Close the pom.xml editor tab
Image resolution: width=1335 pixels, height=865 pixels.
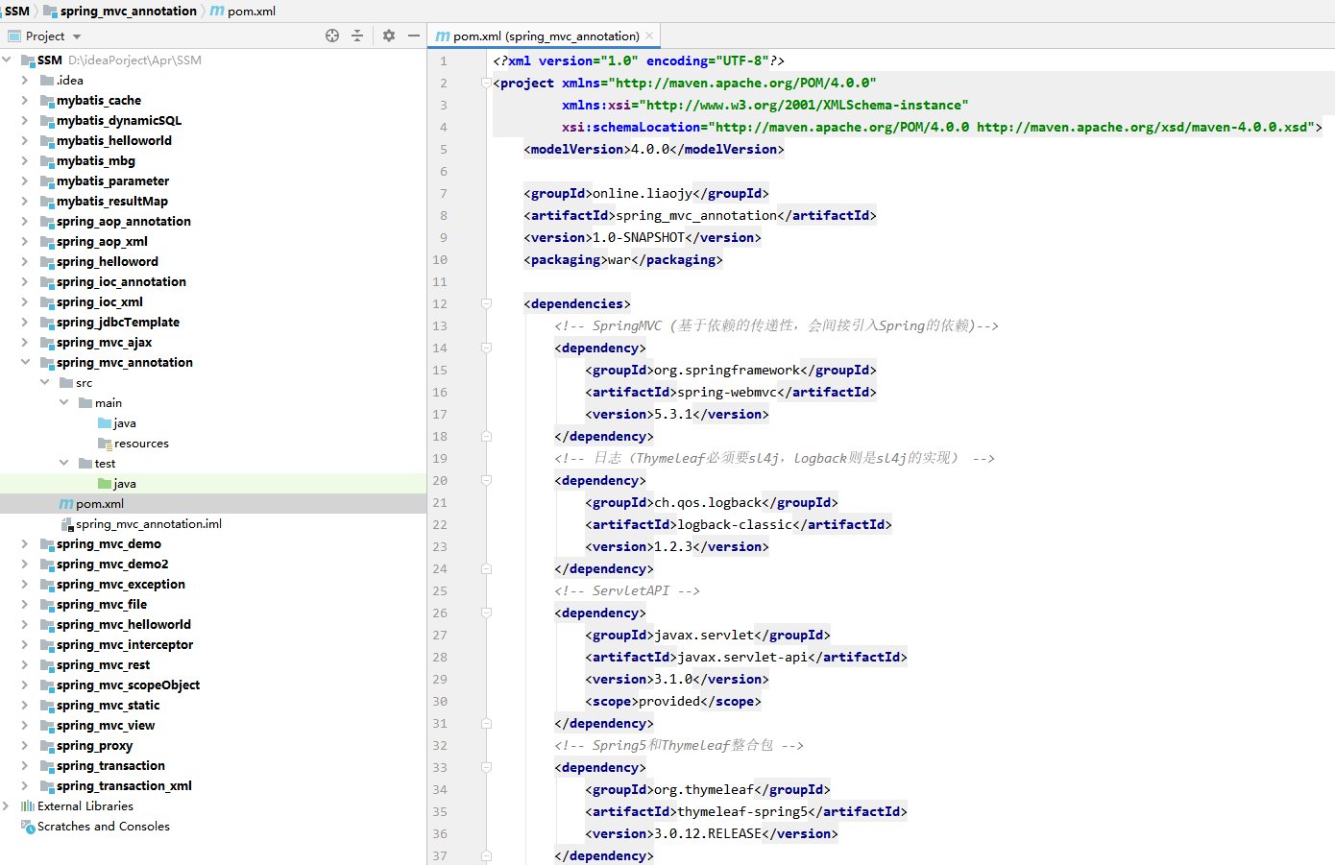649,36
